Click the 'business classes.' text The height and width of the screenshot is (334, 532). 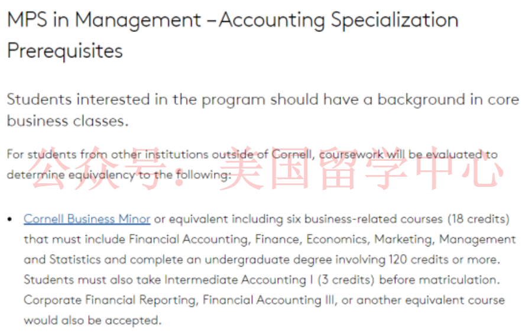(68, 121)
